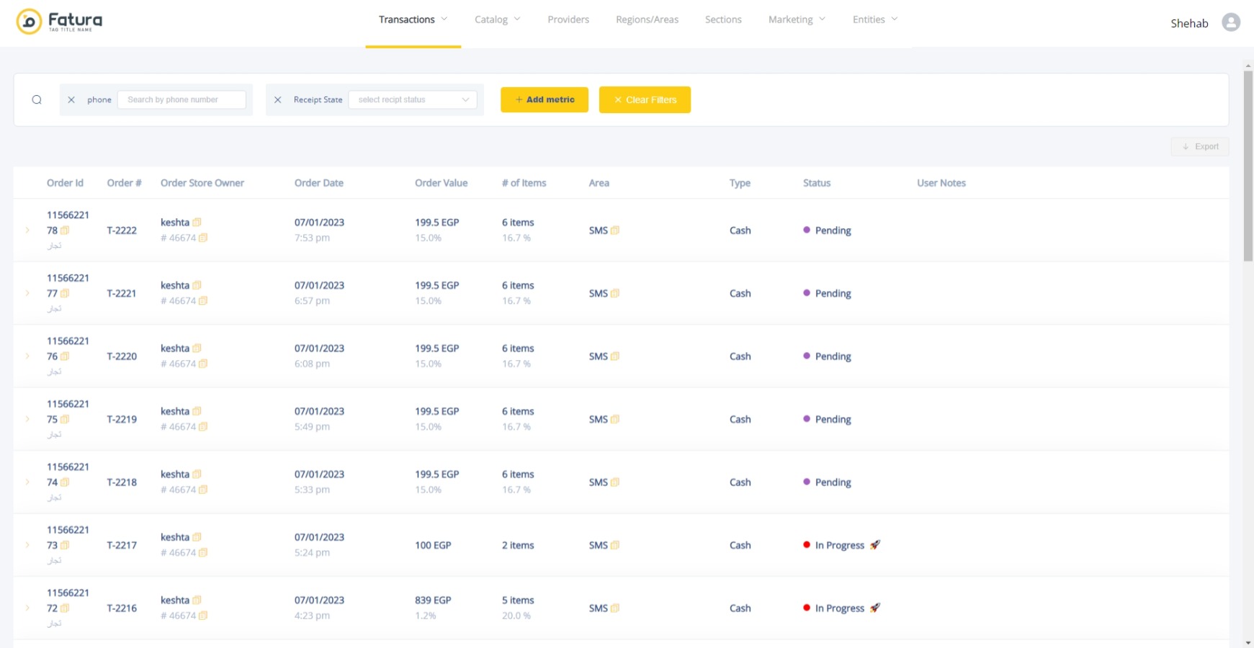Expand the T-2217 order row
Image resolution: width=1254 pixels, height=648 pixels.
pyautogui.click(x=27, y=545)
